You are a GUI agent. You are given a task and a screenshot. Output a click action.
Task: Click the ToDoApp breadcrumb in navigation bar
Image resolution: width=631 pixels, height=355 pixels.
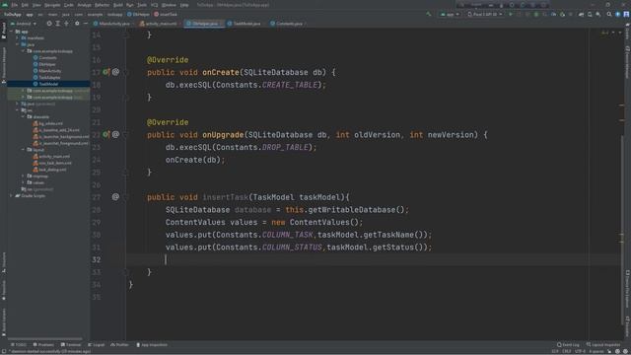tap(13, 14)
